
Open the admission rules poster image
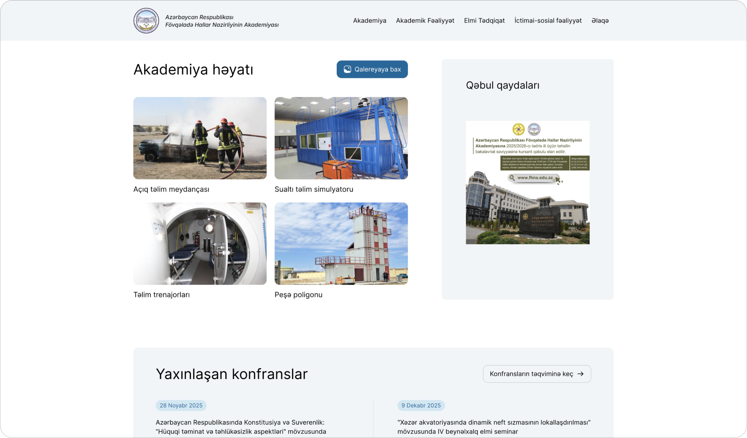527,182
